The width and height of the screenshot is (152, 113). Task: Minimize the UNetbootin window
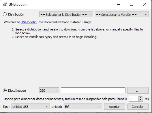119,4
